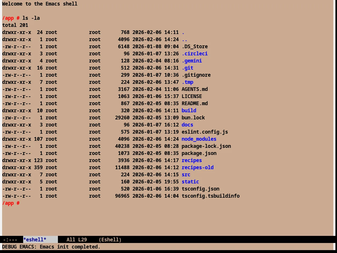Click the bun.lock file name
337x253 pixels.
click(x=193, y=118)
